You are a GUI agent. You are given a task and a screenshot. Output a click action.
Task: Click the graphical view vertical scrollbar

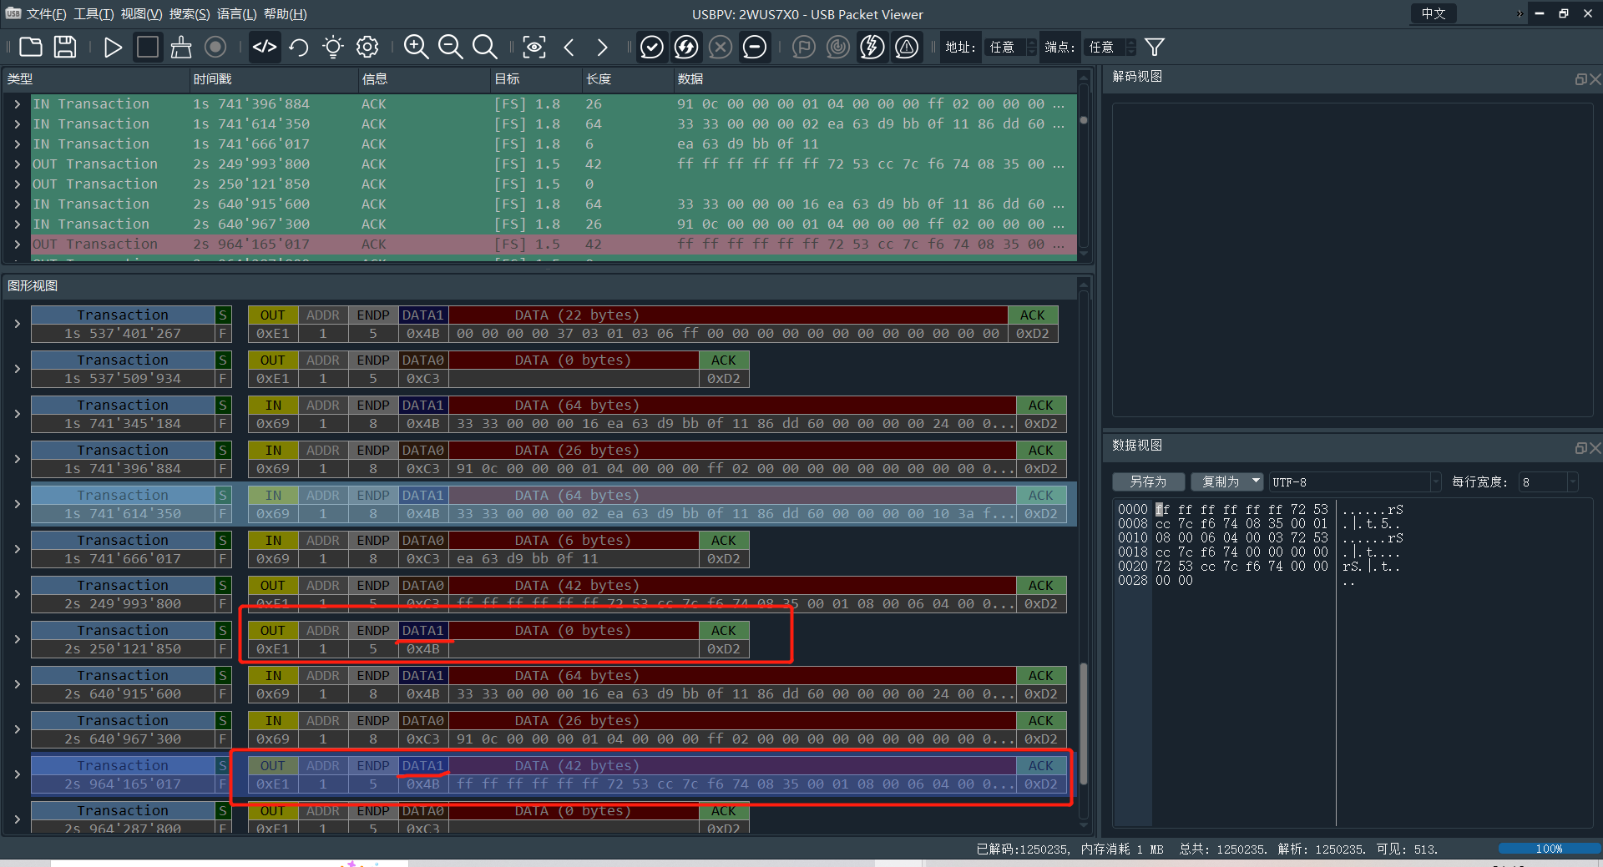coord(1083,726)
